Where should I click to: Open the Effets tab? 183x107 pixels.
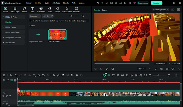tap(50, 9)
